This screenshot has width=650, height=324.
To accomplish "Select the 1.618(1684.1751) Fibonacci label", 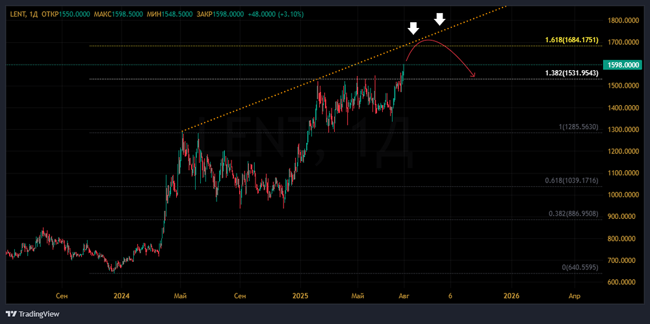I will click(571, 40).
